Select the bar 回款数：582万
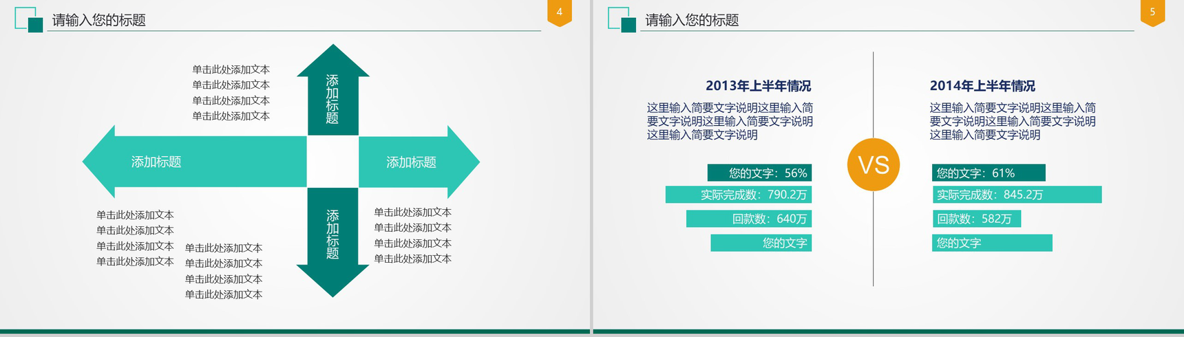This screenshot has width=1184, height=337. tap(976, 219)
